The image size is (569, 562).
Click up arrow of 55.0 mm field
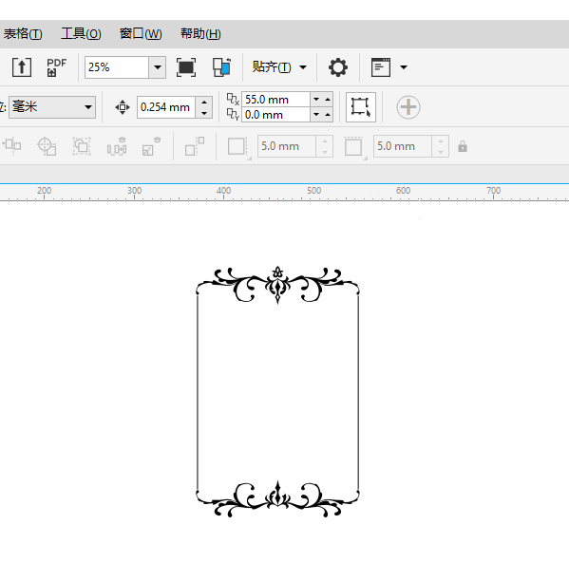coord(328,100)
